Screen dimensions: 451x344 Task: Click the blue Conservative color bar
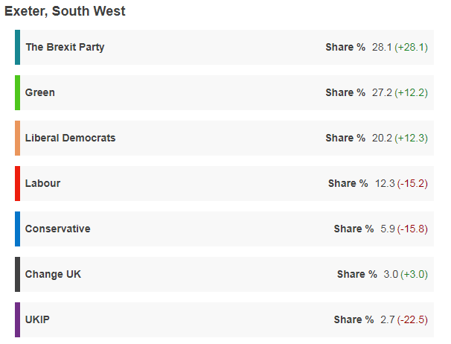[x=17, y=229]
